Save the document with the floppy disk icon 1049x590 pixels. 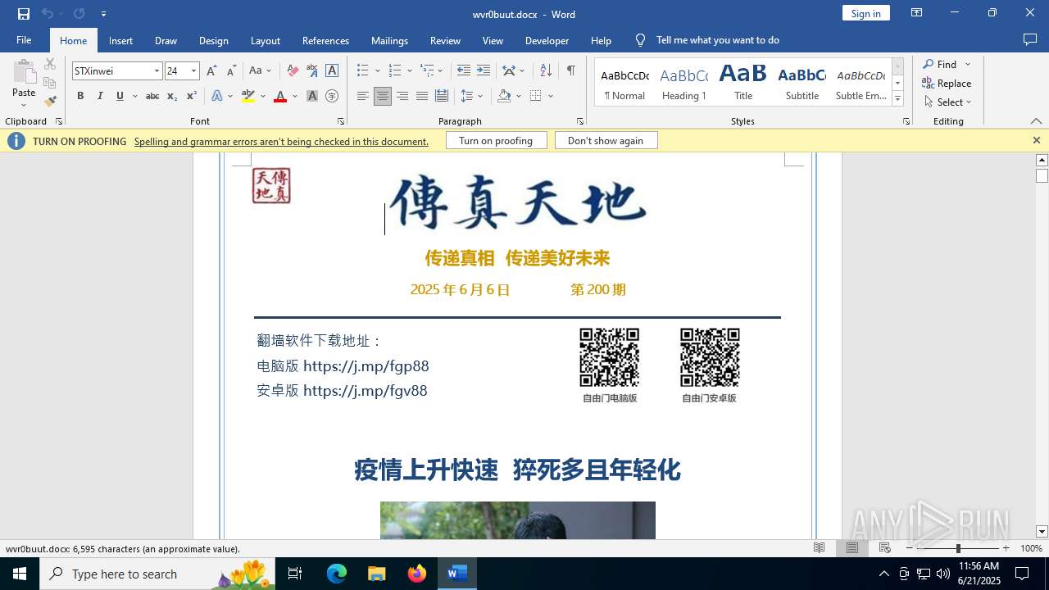pos(23,14)
